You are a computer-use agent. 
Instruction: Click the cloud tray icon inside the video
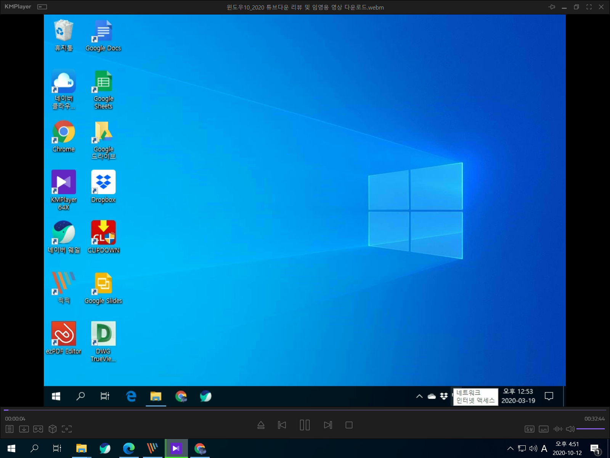pyautogui.click(x=432, y=396)
